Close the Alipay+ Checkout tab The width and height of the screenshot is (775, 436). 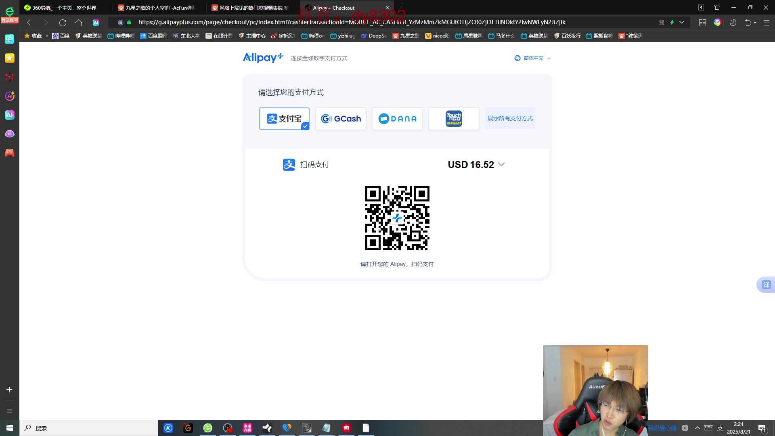point(387,8)
